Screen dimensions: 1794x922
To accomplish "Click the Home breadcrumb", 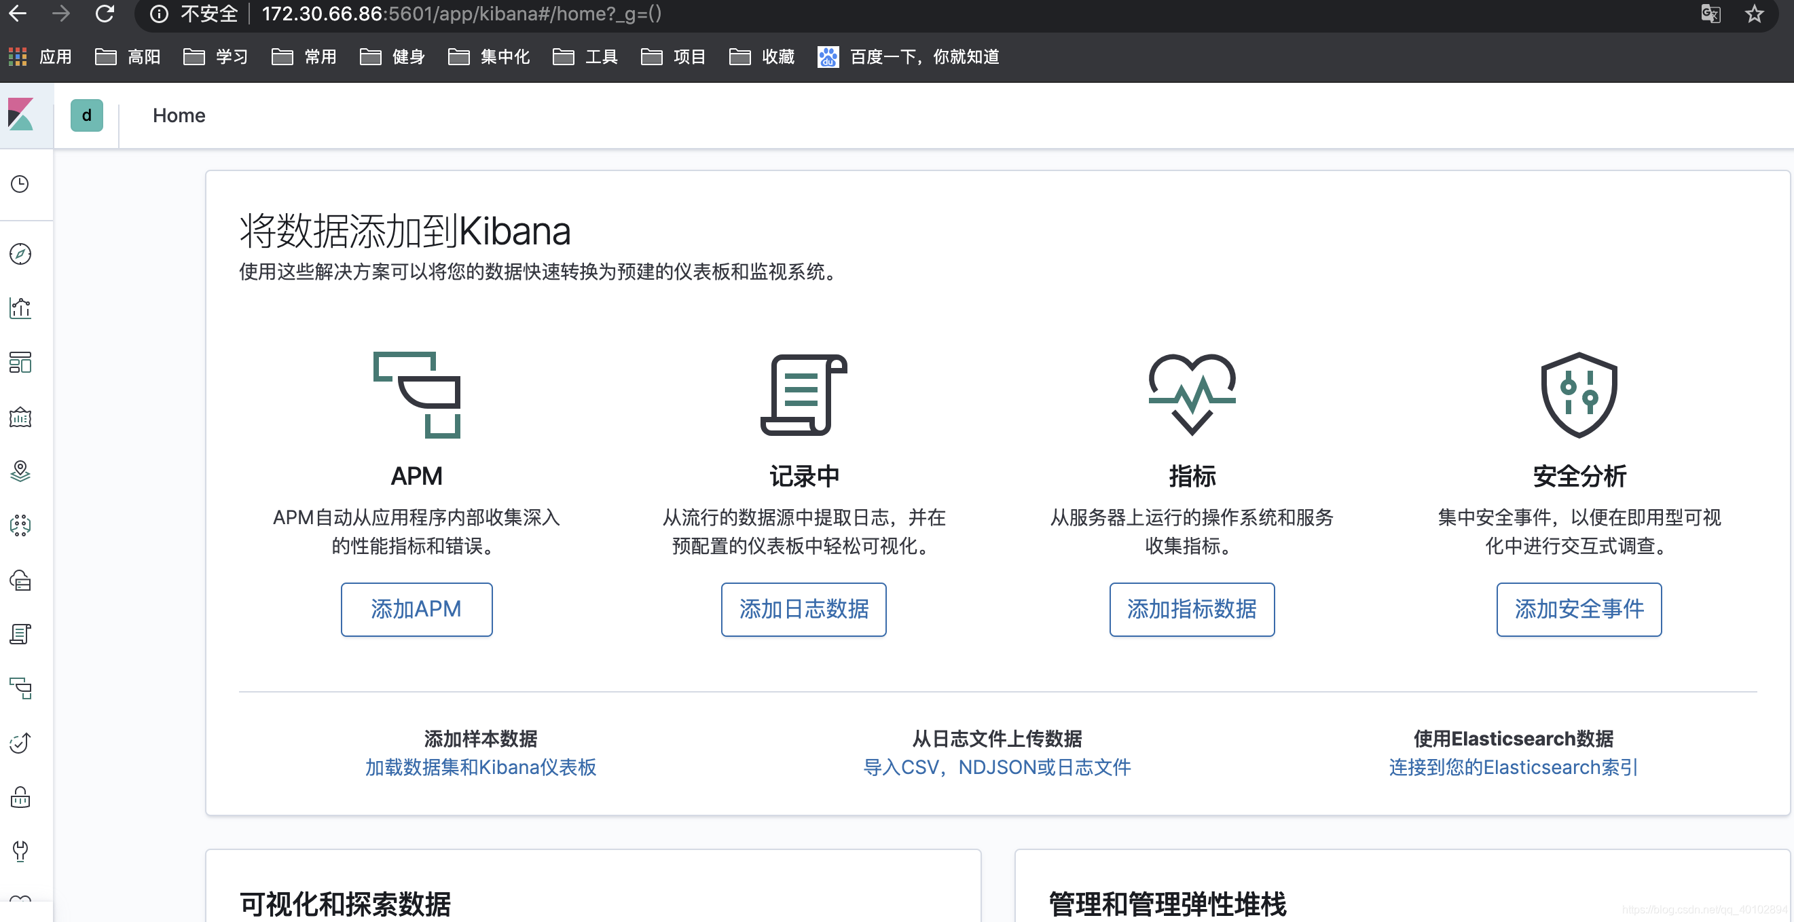I will click(x=179, y=115).
